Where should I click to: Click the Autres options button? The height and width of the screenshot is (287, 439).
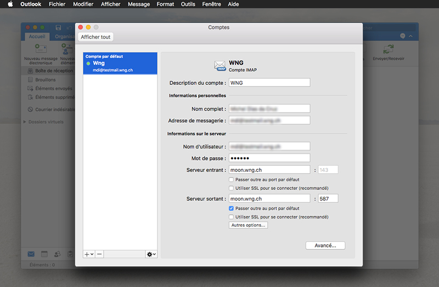(x=248, y=225)
